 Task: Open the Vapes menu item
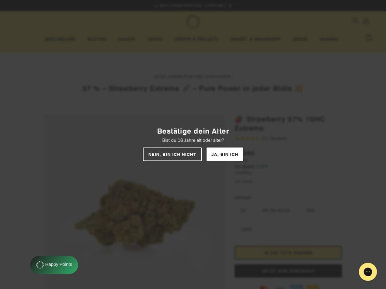coord(155,39)
